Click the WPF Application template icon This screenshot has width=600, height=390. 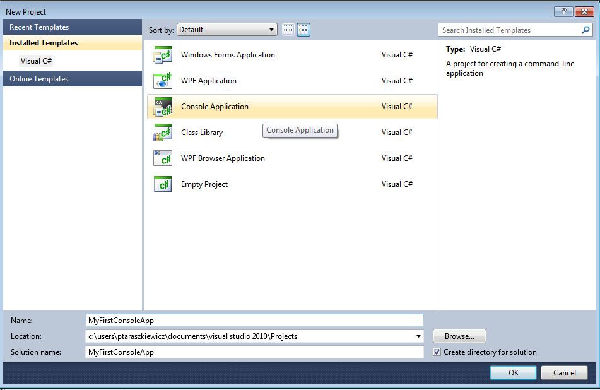click(x=163, y=81)
